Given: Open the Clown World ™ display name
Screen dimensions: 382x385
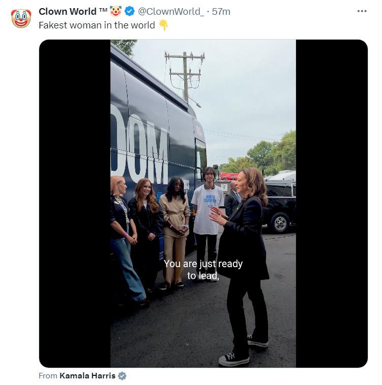Looking at the screenshot, I should tap(73, 12).
